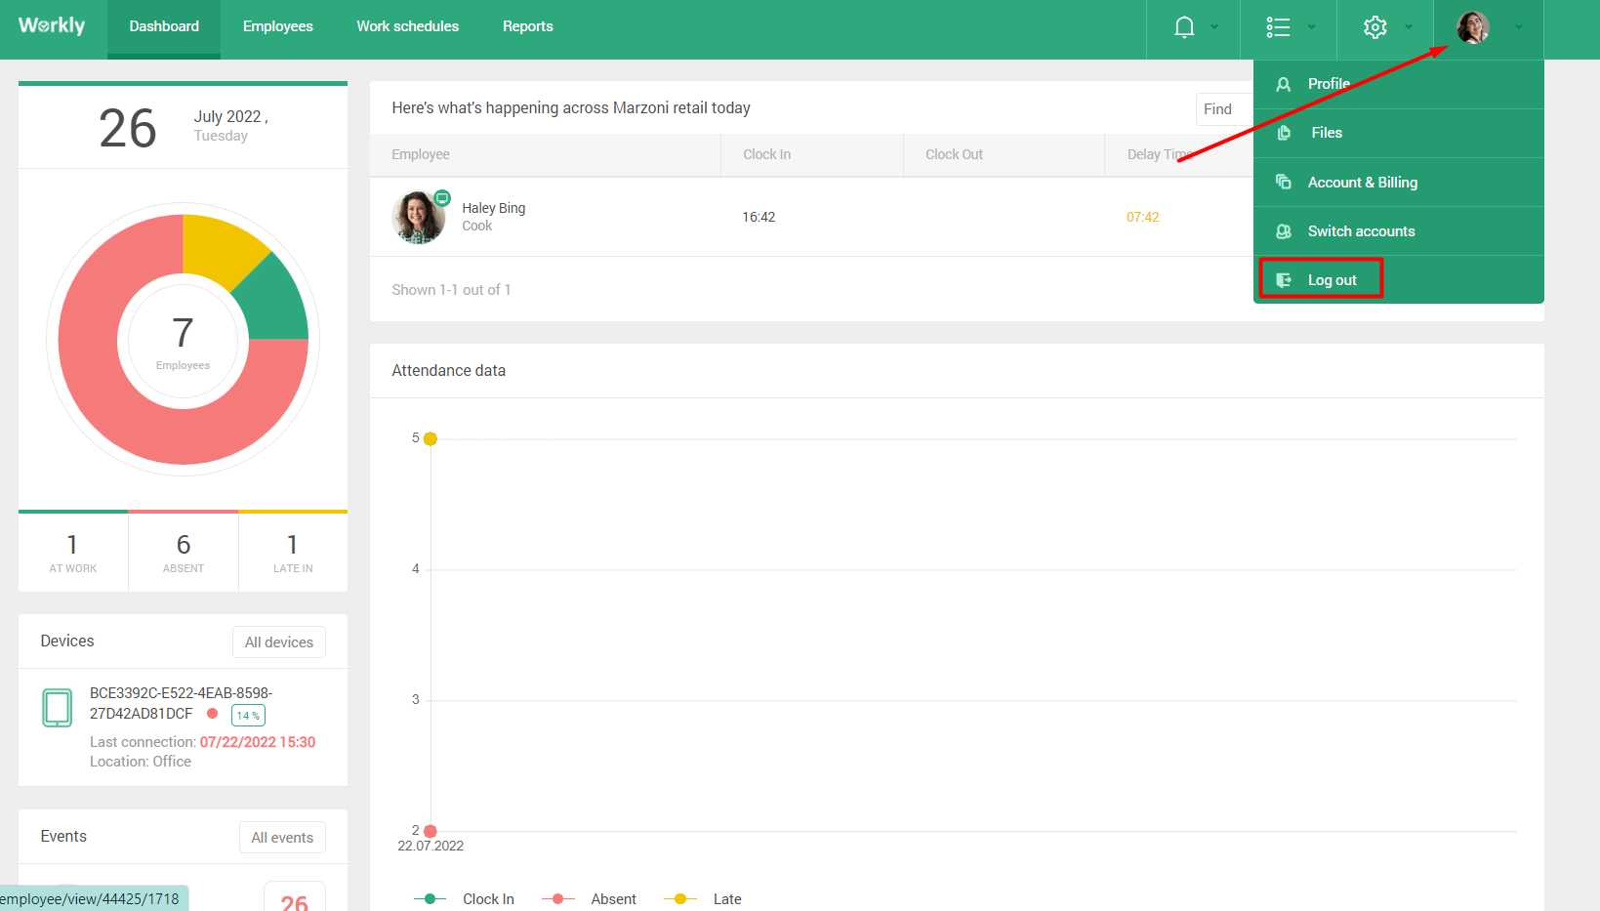The image size is (1600, 911).
Task: Open the Haley Bing employee name
Action: coord(493,208)
